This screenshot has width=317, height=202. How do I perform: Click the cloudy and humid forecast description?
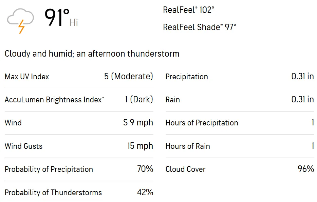click(x=92, y=54)
